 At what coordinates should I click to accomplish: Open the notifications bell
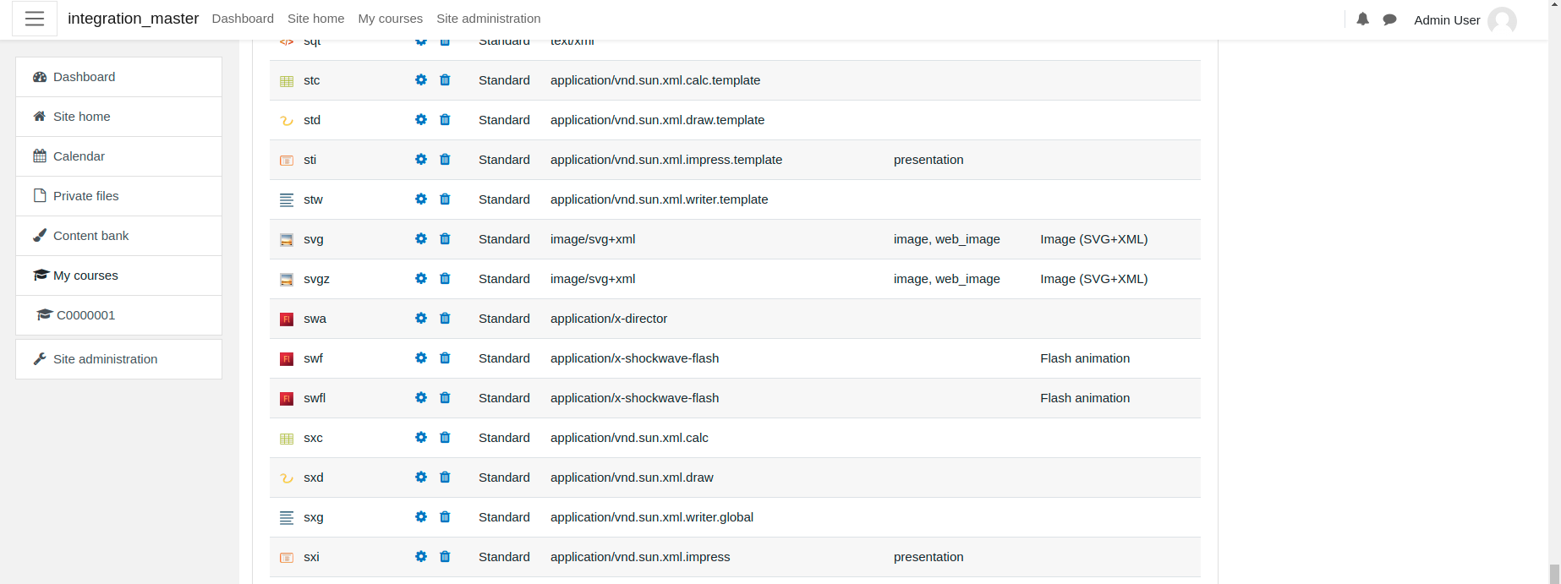(x=1363, y=19)
